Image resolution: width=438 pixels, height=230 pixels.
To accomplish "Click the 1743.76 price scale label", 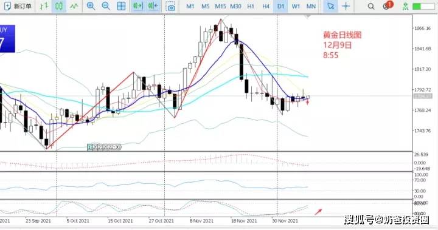I will [422, 130].
